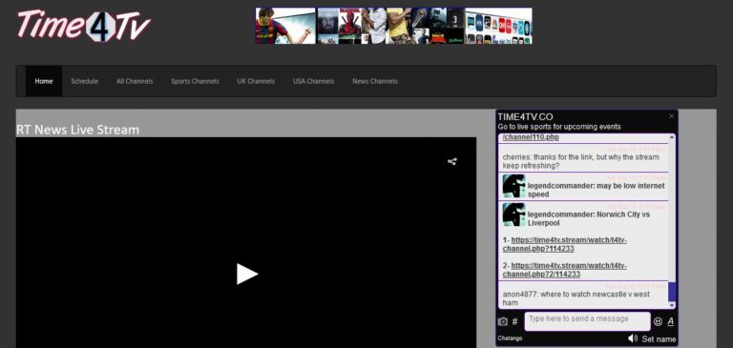The width and height of the screenshot is (733, 348).
Task: Click the chat camera icon
Action: pyautogui.click(x=503, y=322)
